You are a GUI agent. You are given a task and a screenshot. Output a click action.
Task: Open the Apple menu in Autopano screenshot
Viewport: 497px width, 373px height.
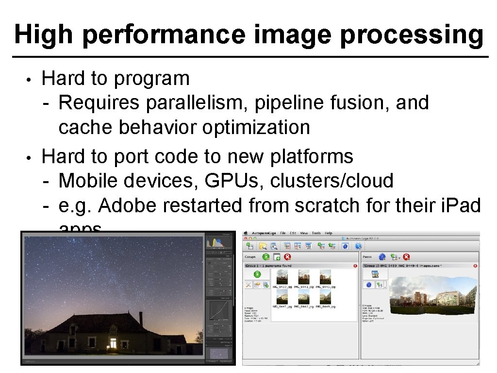(x=246, y=233)
